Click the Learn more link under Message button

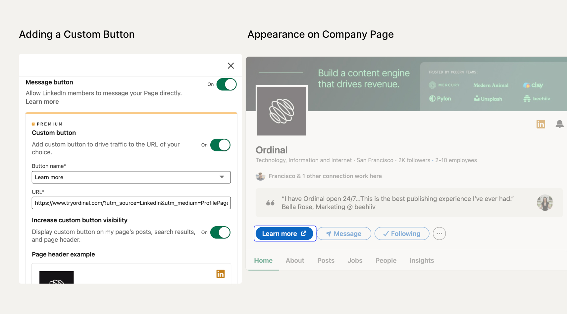pyautogui.click(x=42, y=101)
